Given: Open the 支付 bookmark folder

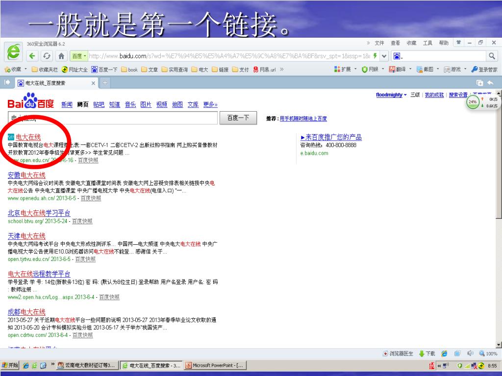Looking at the screenshot, I should (x=240, y=70).
